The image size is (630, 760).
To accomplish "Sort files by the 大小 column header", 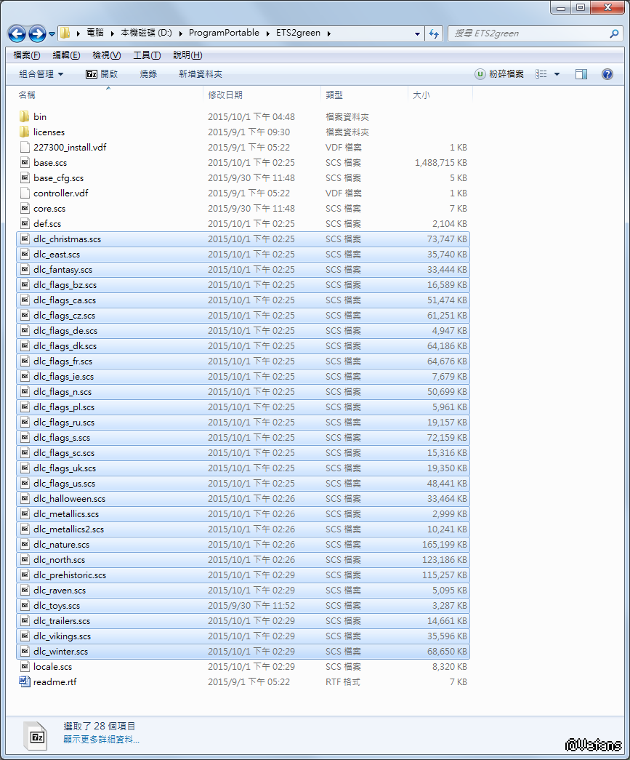I will (x=421, y=95).
